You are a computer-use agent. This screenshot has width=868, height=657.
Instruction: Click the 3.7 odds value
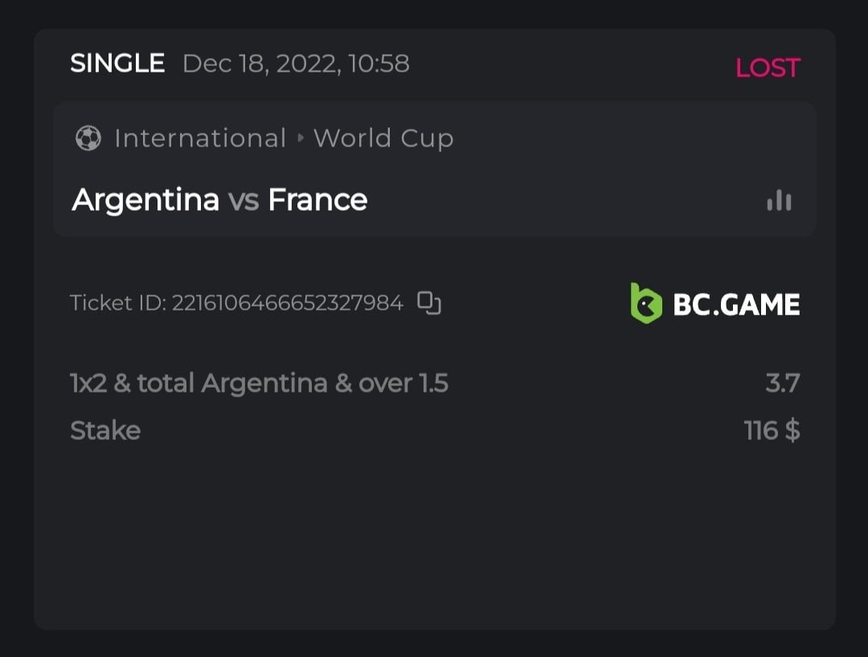[782, 383]
